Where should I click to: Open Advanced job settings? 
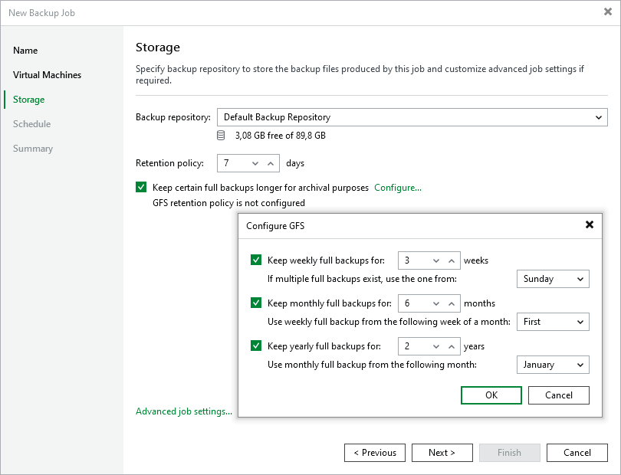(182, 411)
